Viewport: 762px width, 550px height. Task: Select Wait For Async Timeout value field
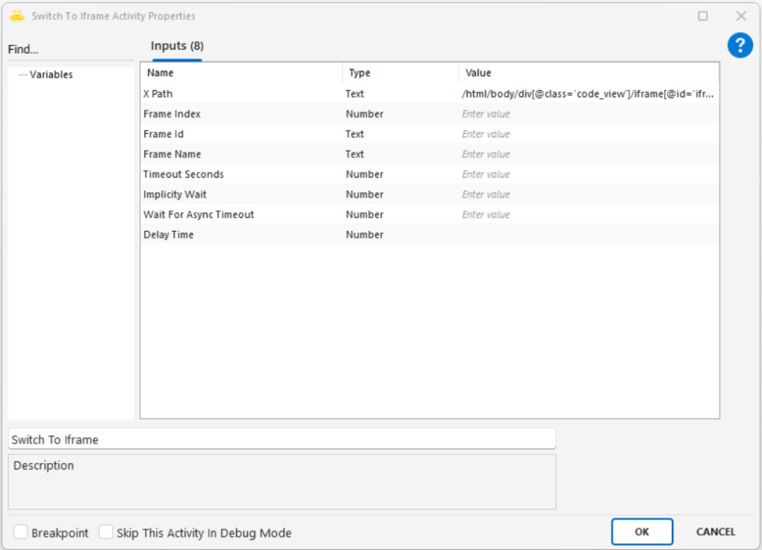click(588, 215)
